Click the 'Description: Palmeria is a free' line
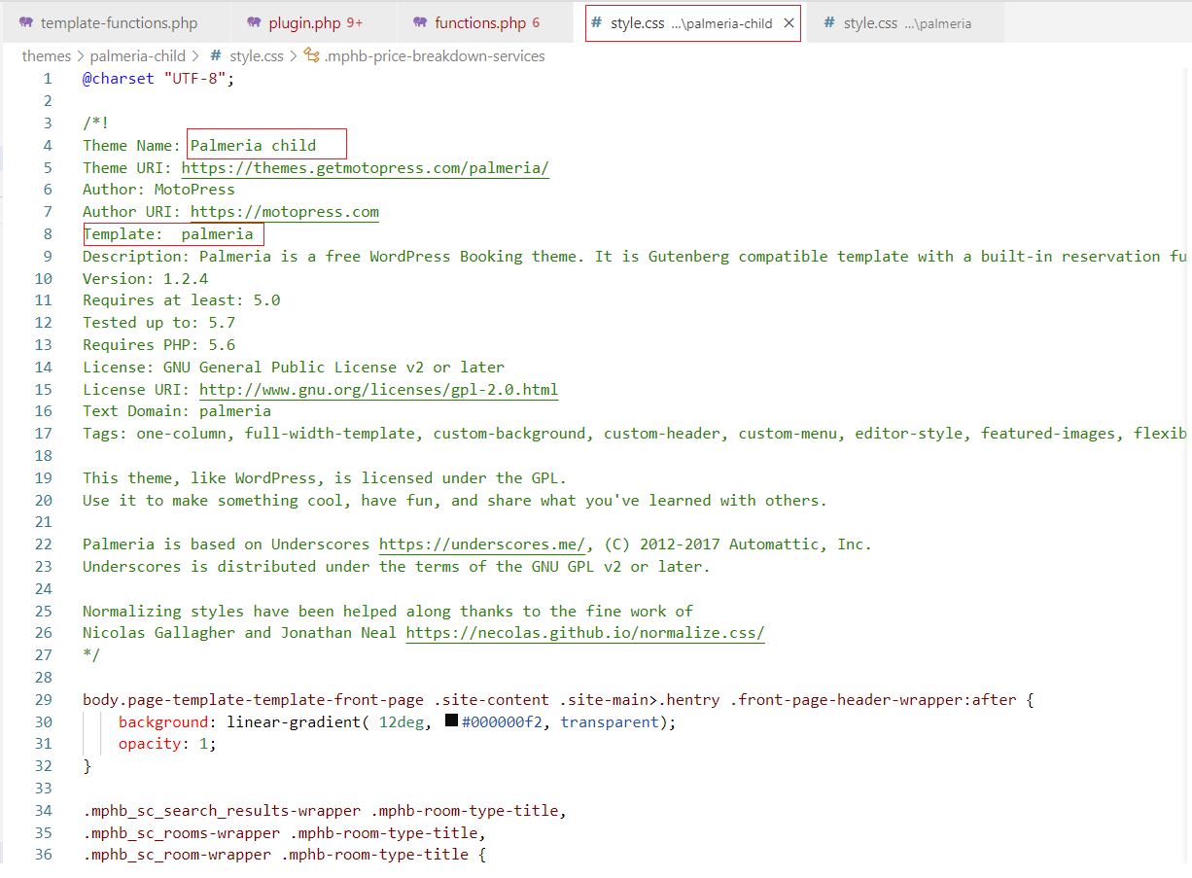 (x=637, y=257)
